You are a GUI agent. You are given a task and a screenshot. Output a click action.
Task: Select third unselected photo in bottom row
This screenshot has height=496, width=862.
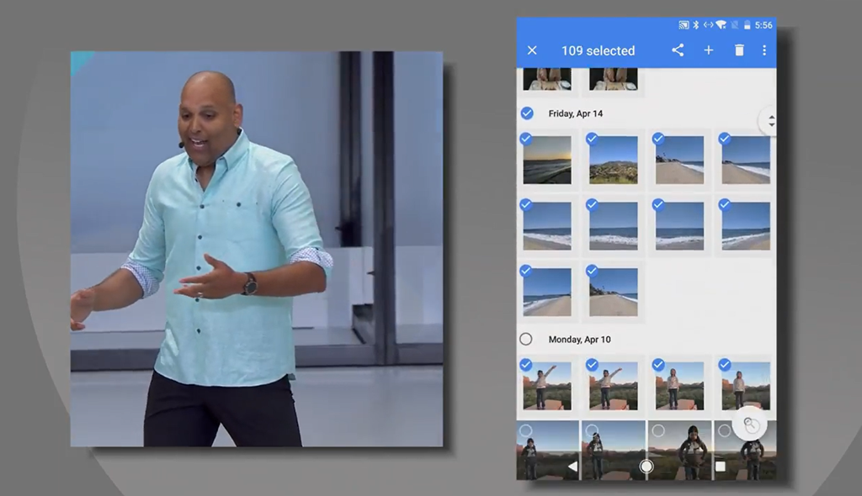click(x=658, y=430)
